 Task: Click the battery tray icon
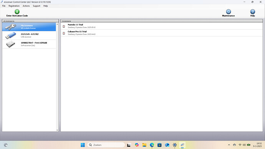point(248,145)
